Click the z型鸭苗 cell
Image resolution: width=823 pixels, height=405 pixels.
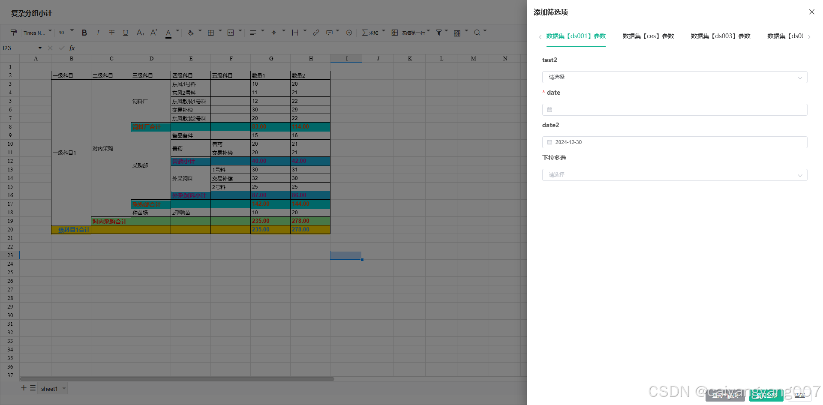(191, 213)
